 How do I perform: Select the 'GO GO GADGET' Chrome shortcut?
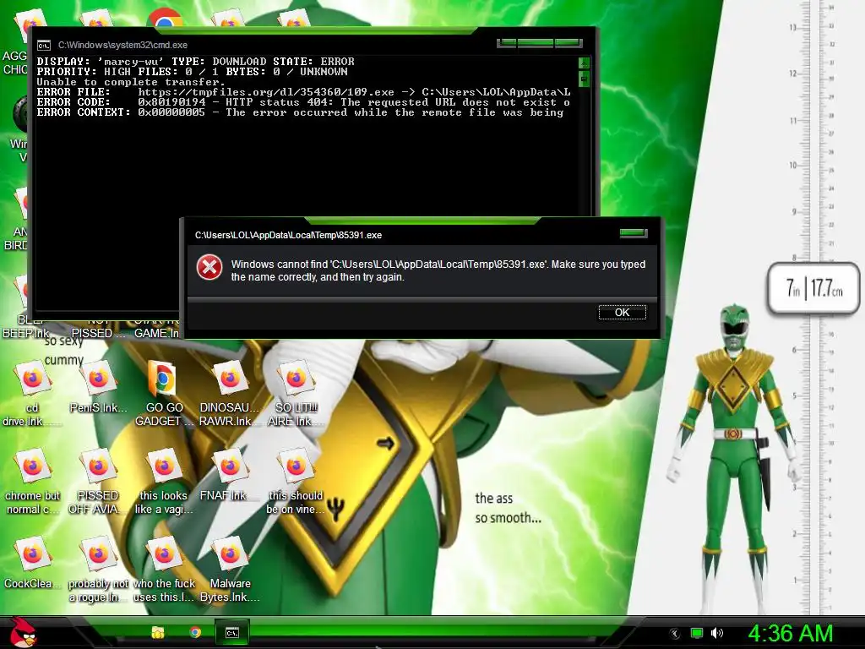[x=164, y=394]
